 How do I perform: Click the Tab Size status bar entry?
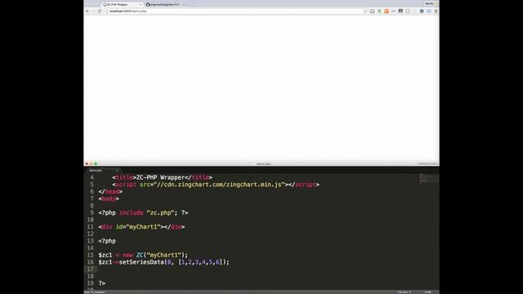(404, 292)
